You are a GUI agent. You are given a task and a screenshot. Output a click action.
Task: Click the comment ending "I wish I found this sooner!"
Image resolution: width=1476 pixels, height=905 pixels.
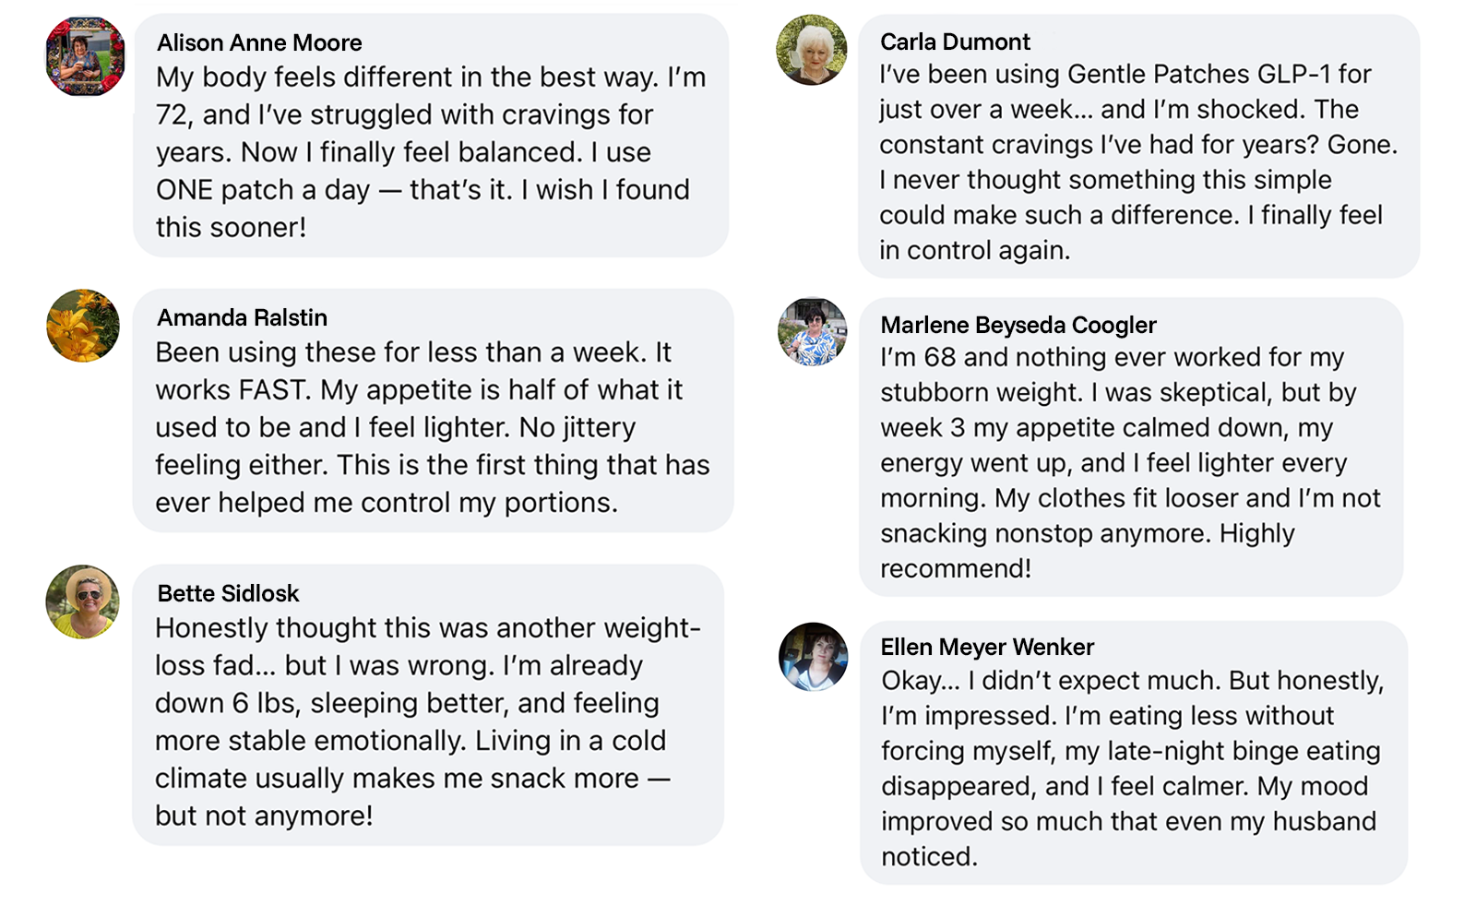click(430, 152)
